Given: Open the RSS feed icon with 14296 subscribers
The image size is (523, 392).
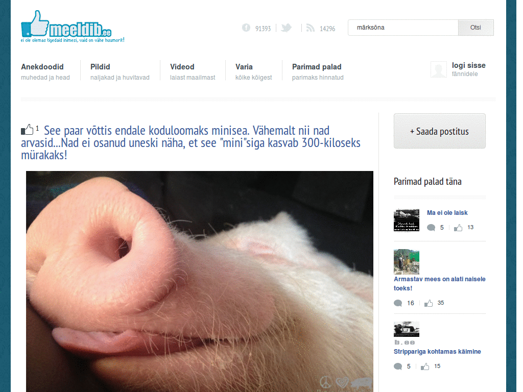Looking at the screenshot, I should click(311, 28).
